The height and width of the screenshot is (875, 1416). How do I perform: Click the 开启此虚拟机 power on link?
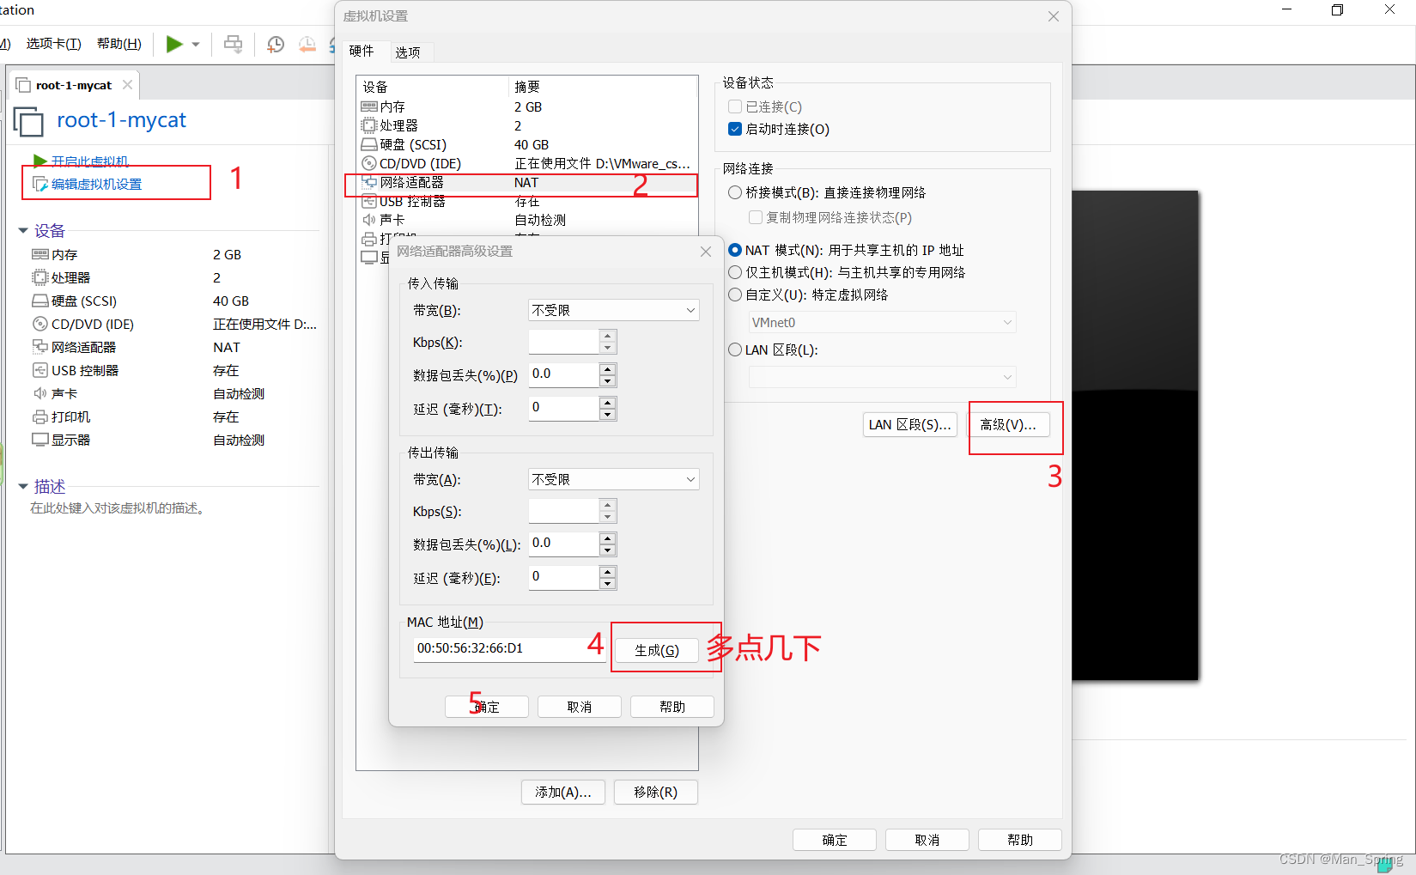tap(89, 161)
